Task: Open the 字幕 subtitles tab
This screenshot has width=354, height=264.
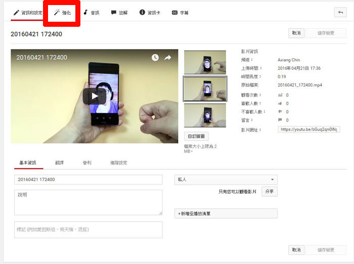Action: pos(180,13)
